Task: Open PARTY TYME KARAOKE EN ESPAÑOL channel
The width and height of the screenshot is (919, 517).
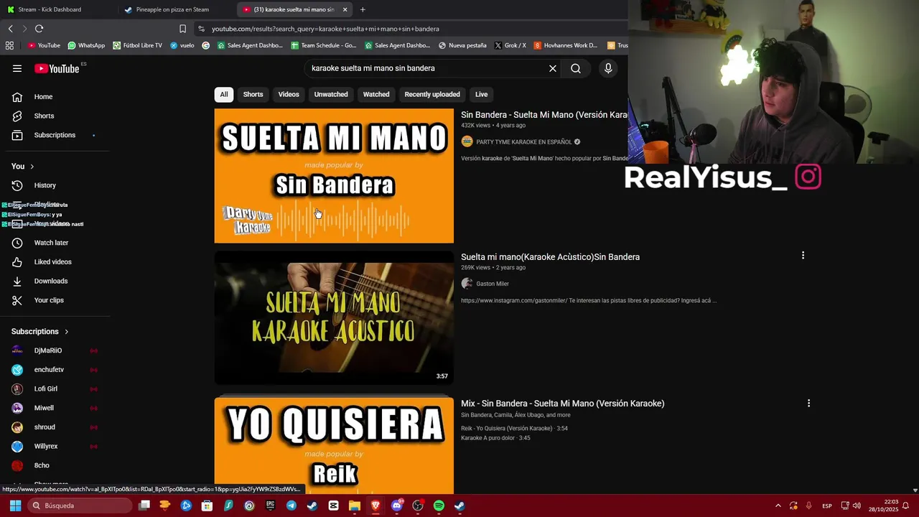Action: coord(524,142)
